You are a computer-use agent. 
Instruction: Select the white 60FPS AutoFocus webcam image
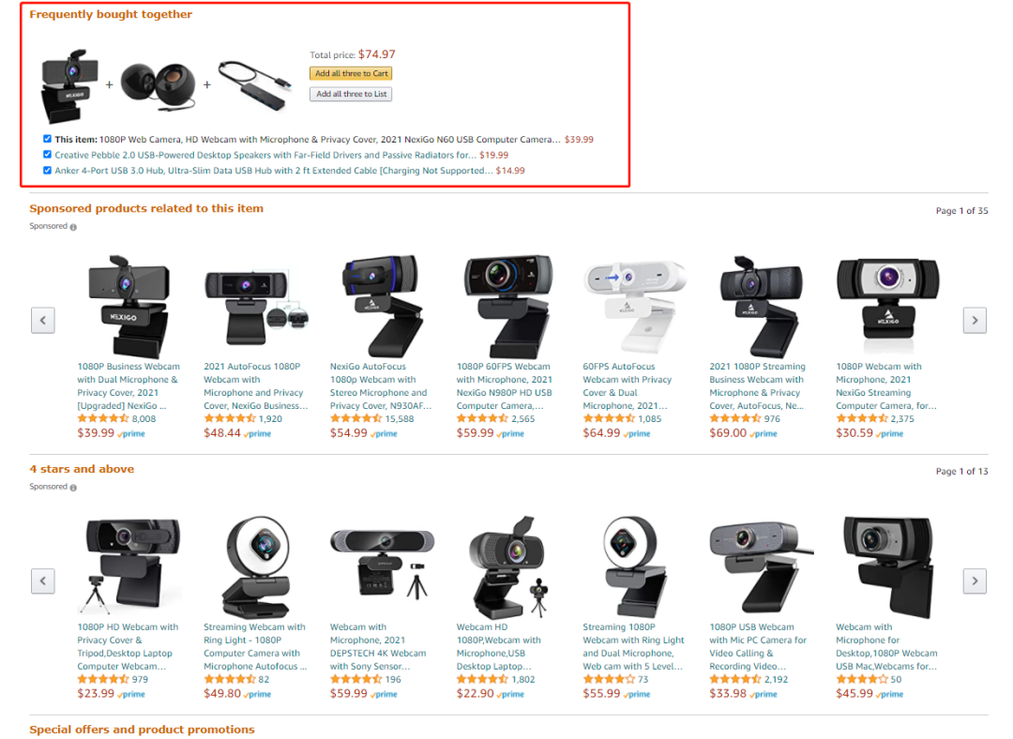pyautogui.click(x=634, y=304)
